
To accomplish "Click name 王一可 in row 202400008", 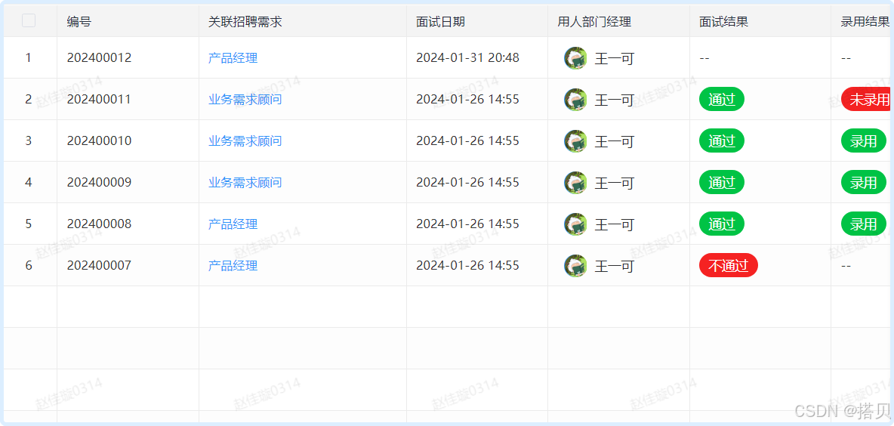I will coord(615,224).
